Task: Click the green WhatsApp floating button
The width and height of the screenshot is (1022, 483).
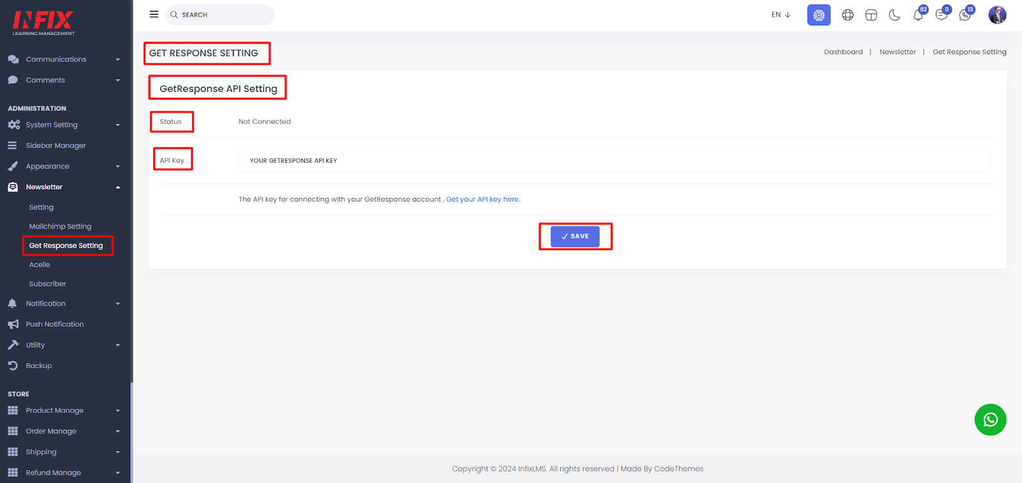Action: 991,420
